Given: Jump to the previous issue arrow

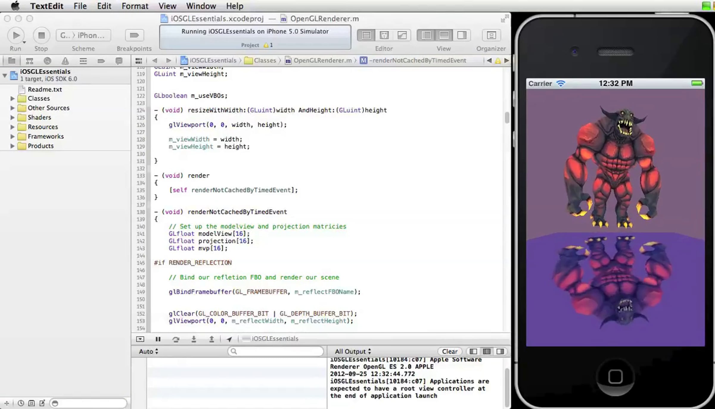Looking at the screenshot, I should coord(489,60).
